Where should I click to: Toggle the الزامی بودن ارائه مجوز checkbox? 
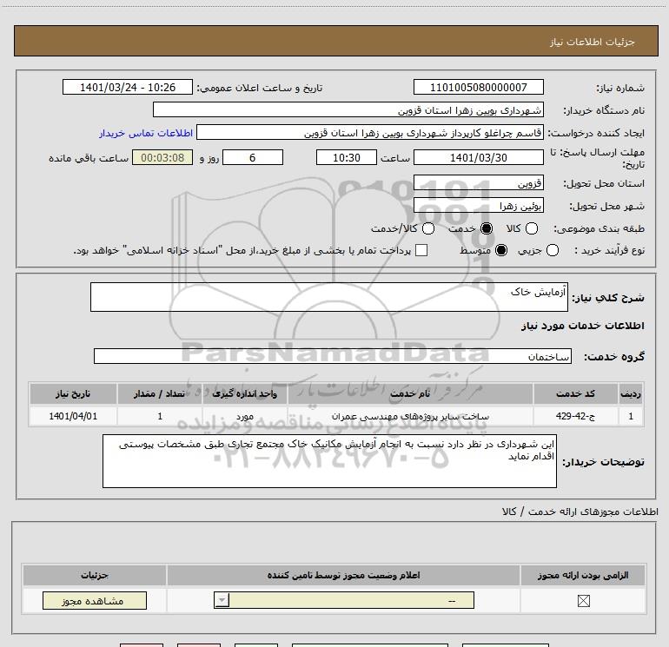point(584,601)
